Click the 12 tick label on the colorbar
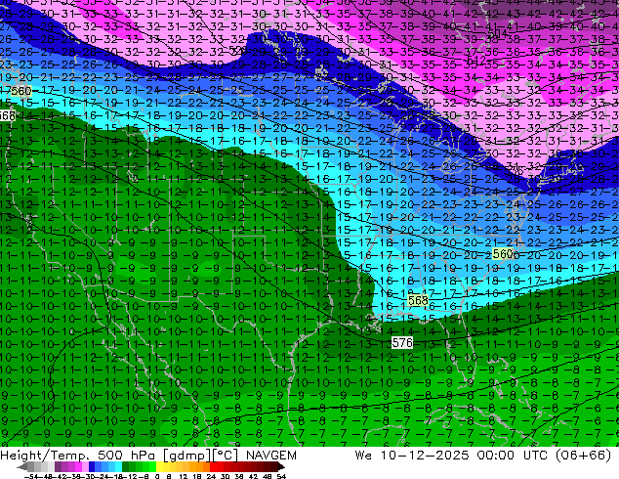The height and width of the screenshot is (479, 619). coord(184,476)
